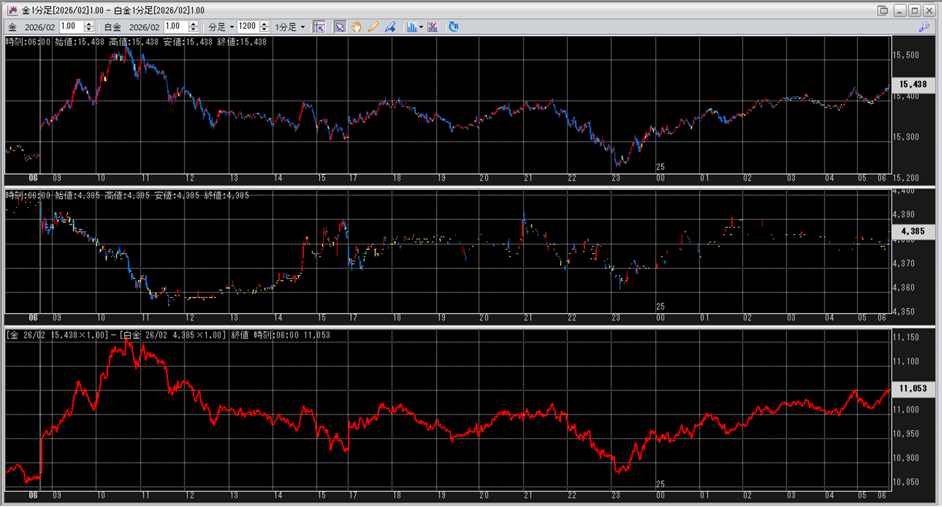This screenshot has width=942, height=507.
Task: Increase the 金 ratio stepper value
Action: [89, 24]
